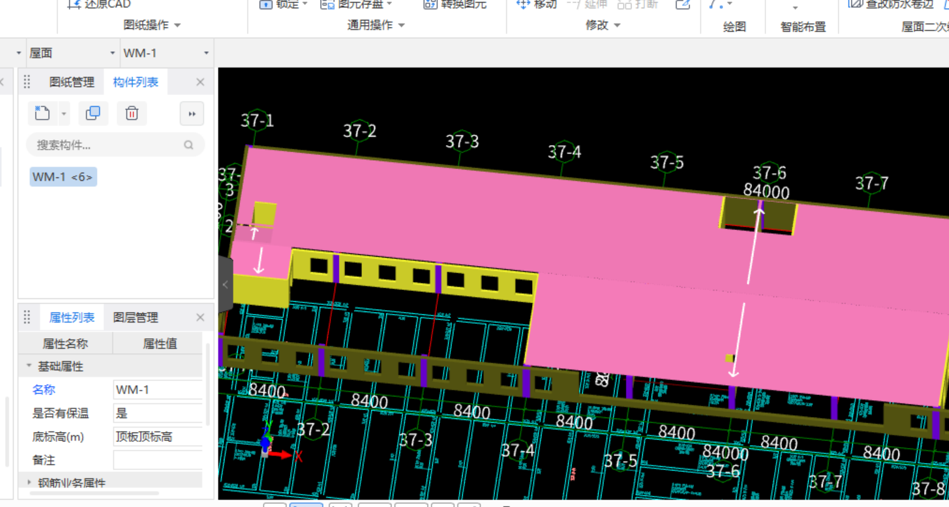Click 转换图元 tool
Screen dimensions: 949x507
[x=455, y=4]
